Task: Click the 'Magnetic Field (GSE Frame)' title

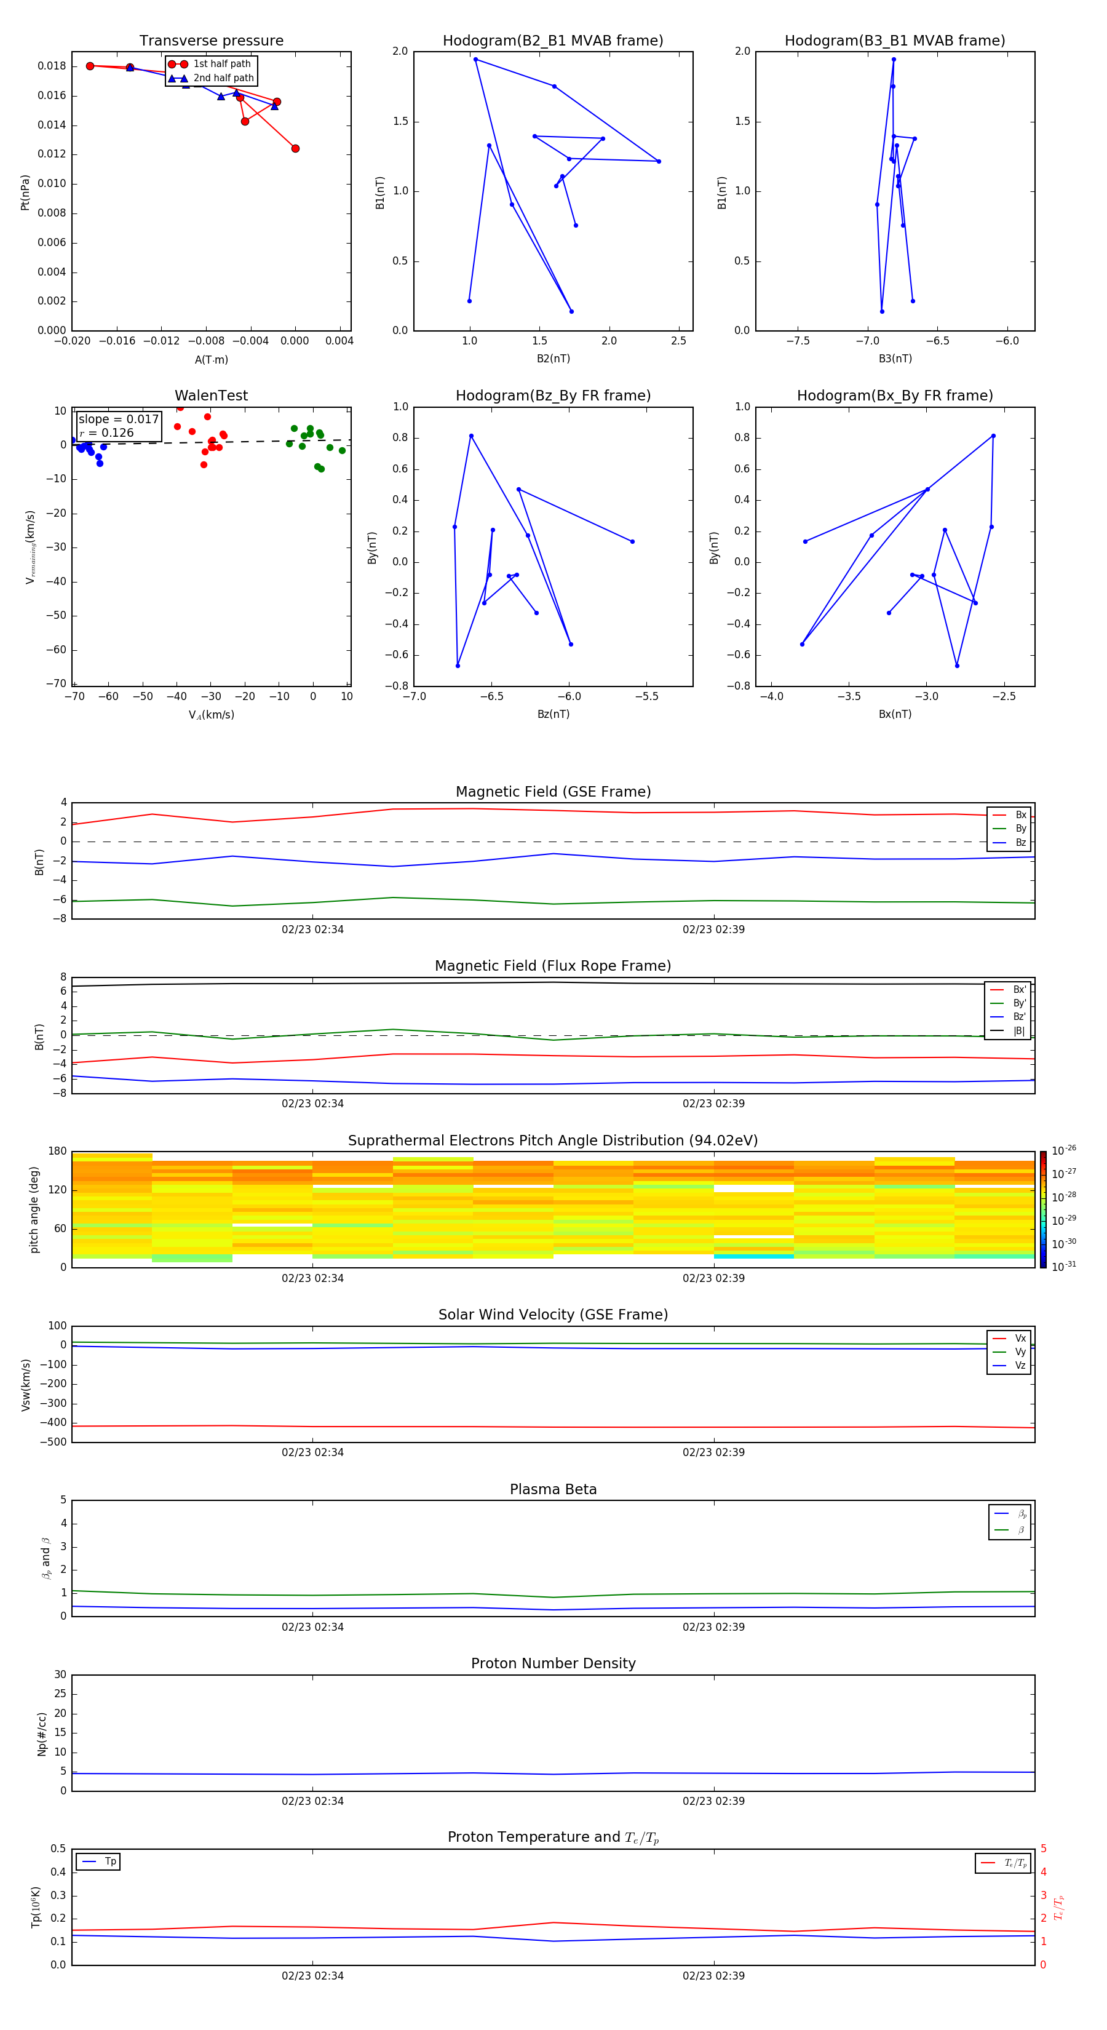Action: tap(553, 792)
